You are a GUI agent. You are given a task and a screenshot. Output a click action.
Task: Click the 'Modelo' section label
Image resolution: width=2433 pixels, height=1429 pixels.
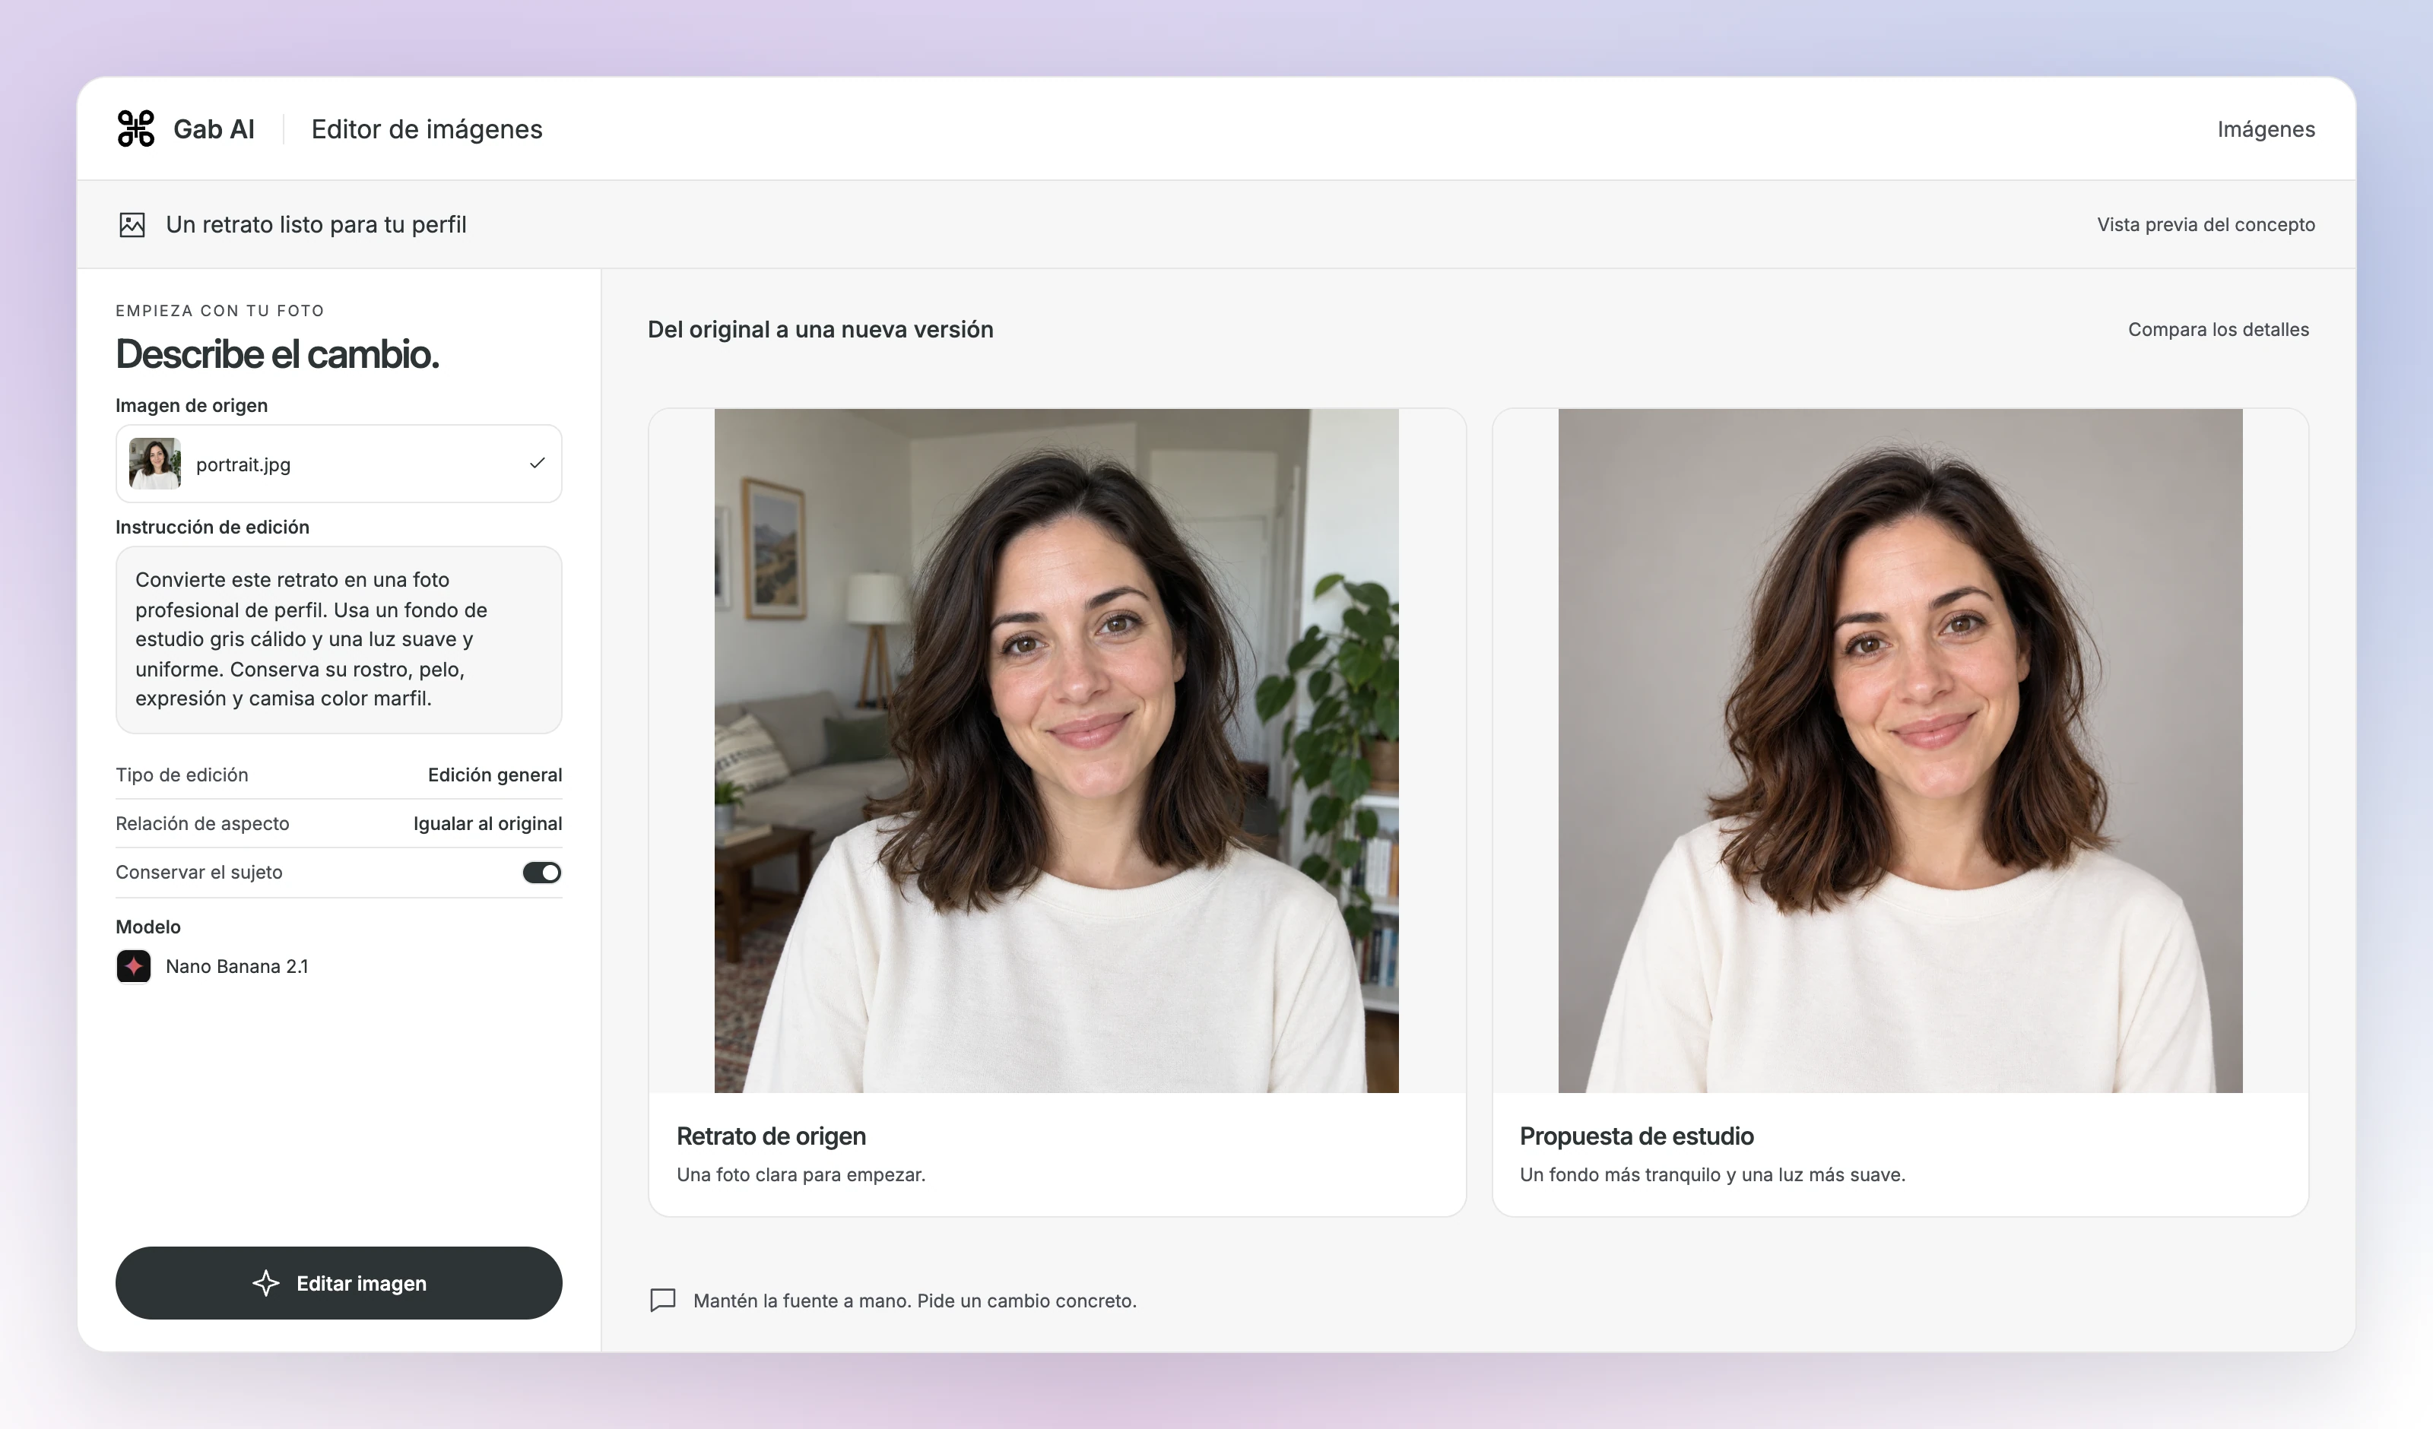pos(148,927)
